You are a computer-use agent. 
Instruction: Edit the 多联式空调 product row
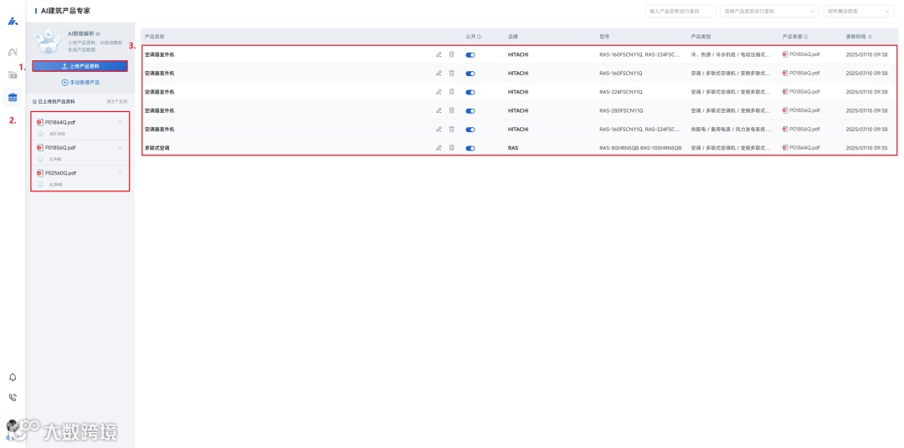(438, 148)
